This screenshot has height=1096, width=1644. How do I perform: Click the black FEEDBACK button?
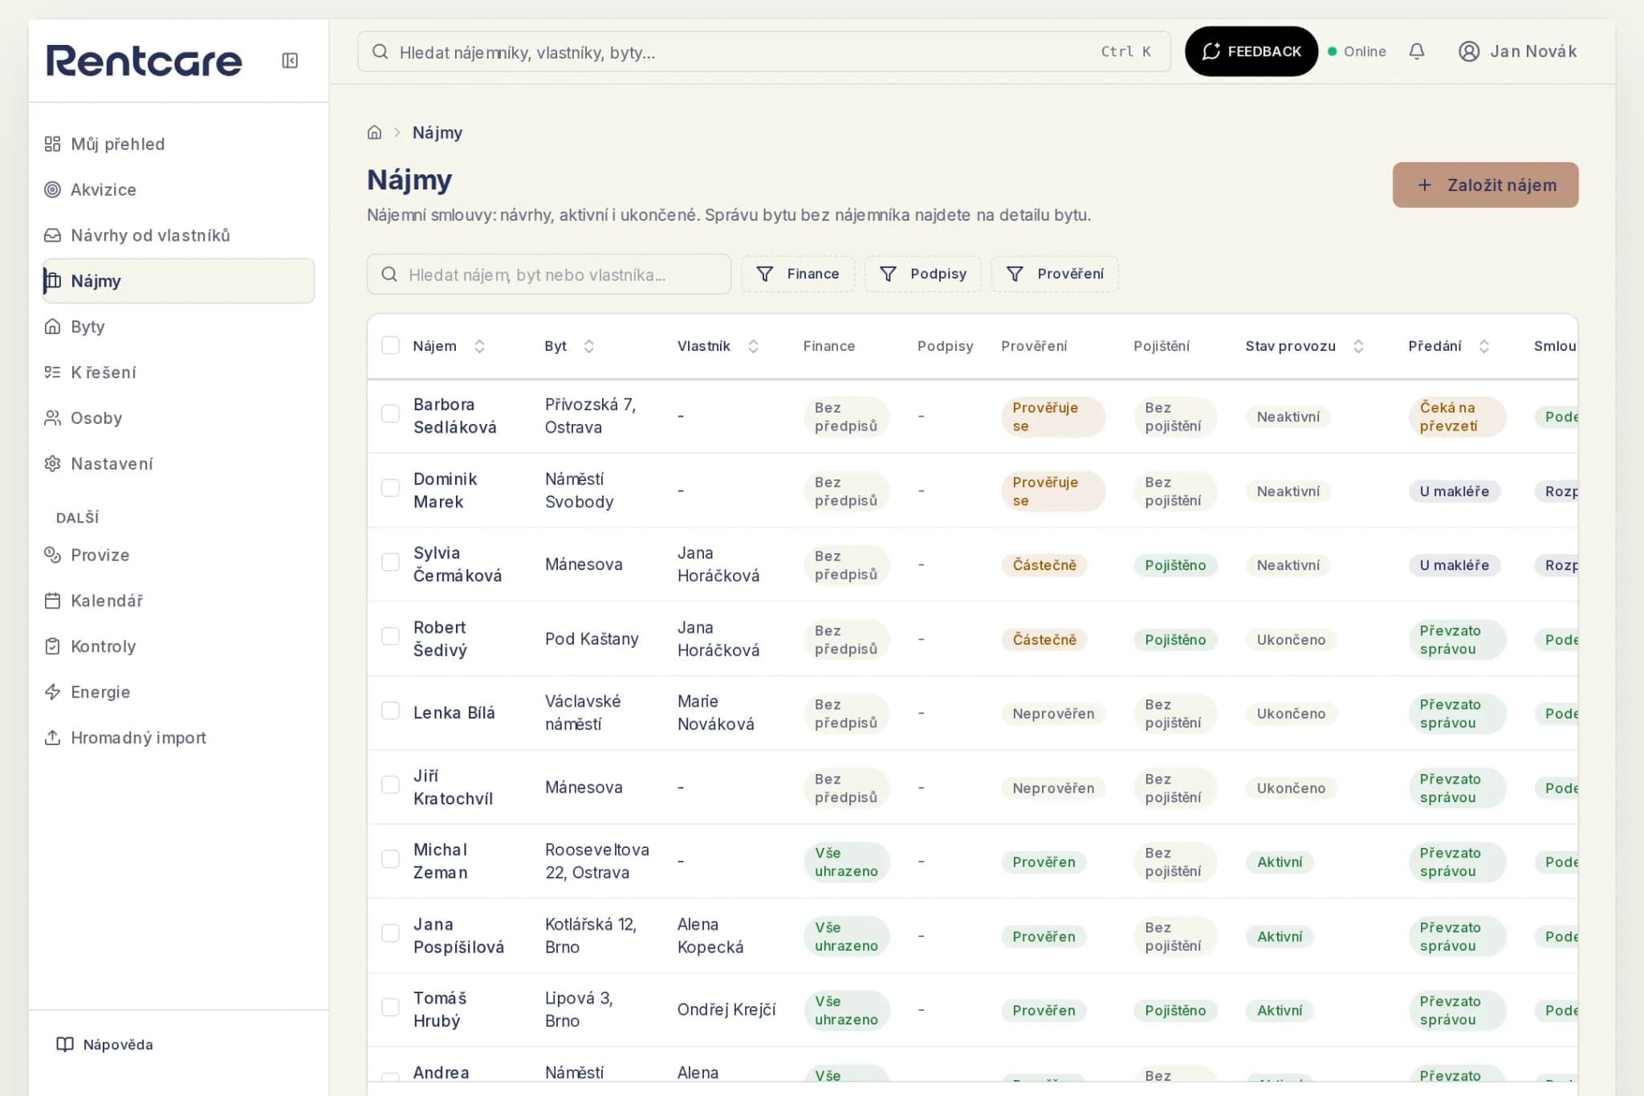[x=1251, y=51]
